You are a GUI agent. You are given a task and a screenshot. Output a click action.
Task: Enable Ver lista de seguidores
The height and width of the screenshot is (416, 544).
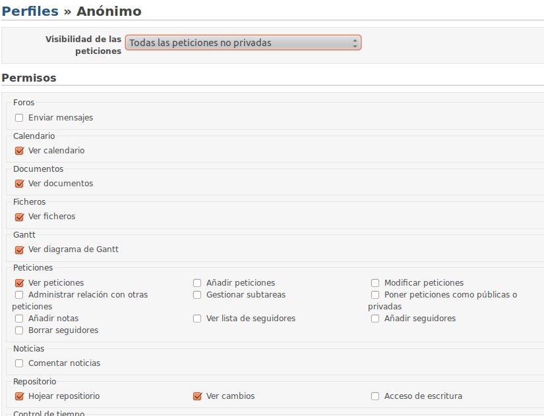pyautogui.click(x=197, y=319)
